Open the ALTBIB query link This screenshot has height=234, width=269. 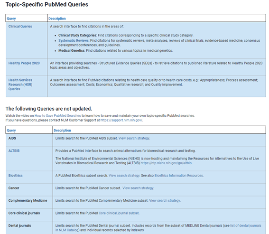(14, 151)
